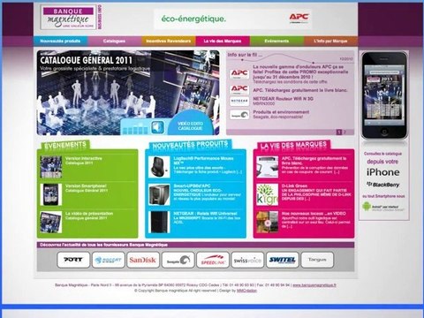Click the PORT supplier logo

(73, 260)
